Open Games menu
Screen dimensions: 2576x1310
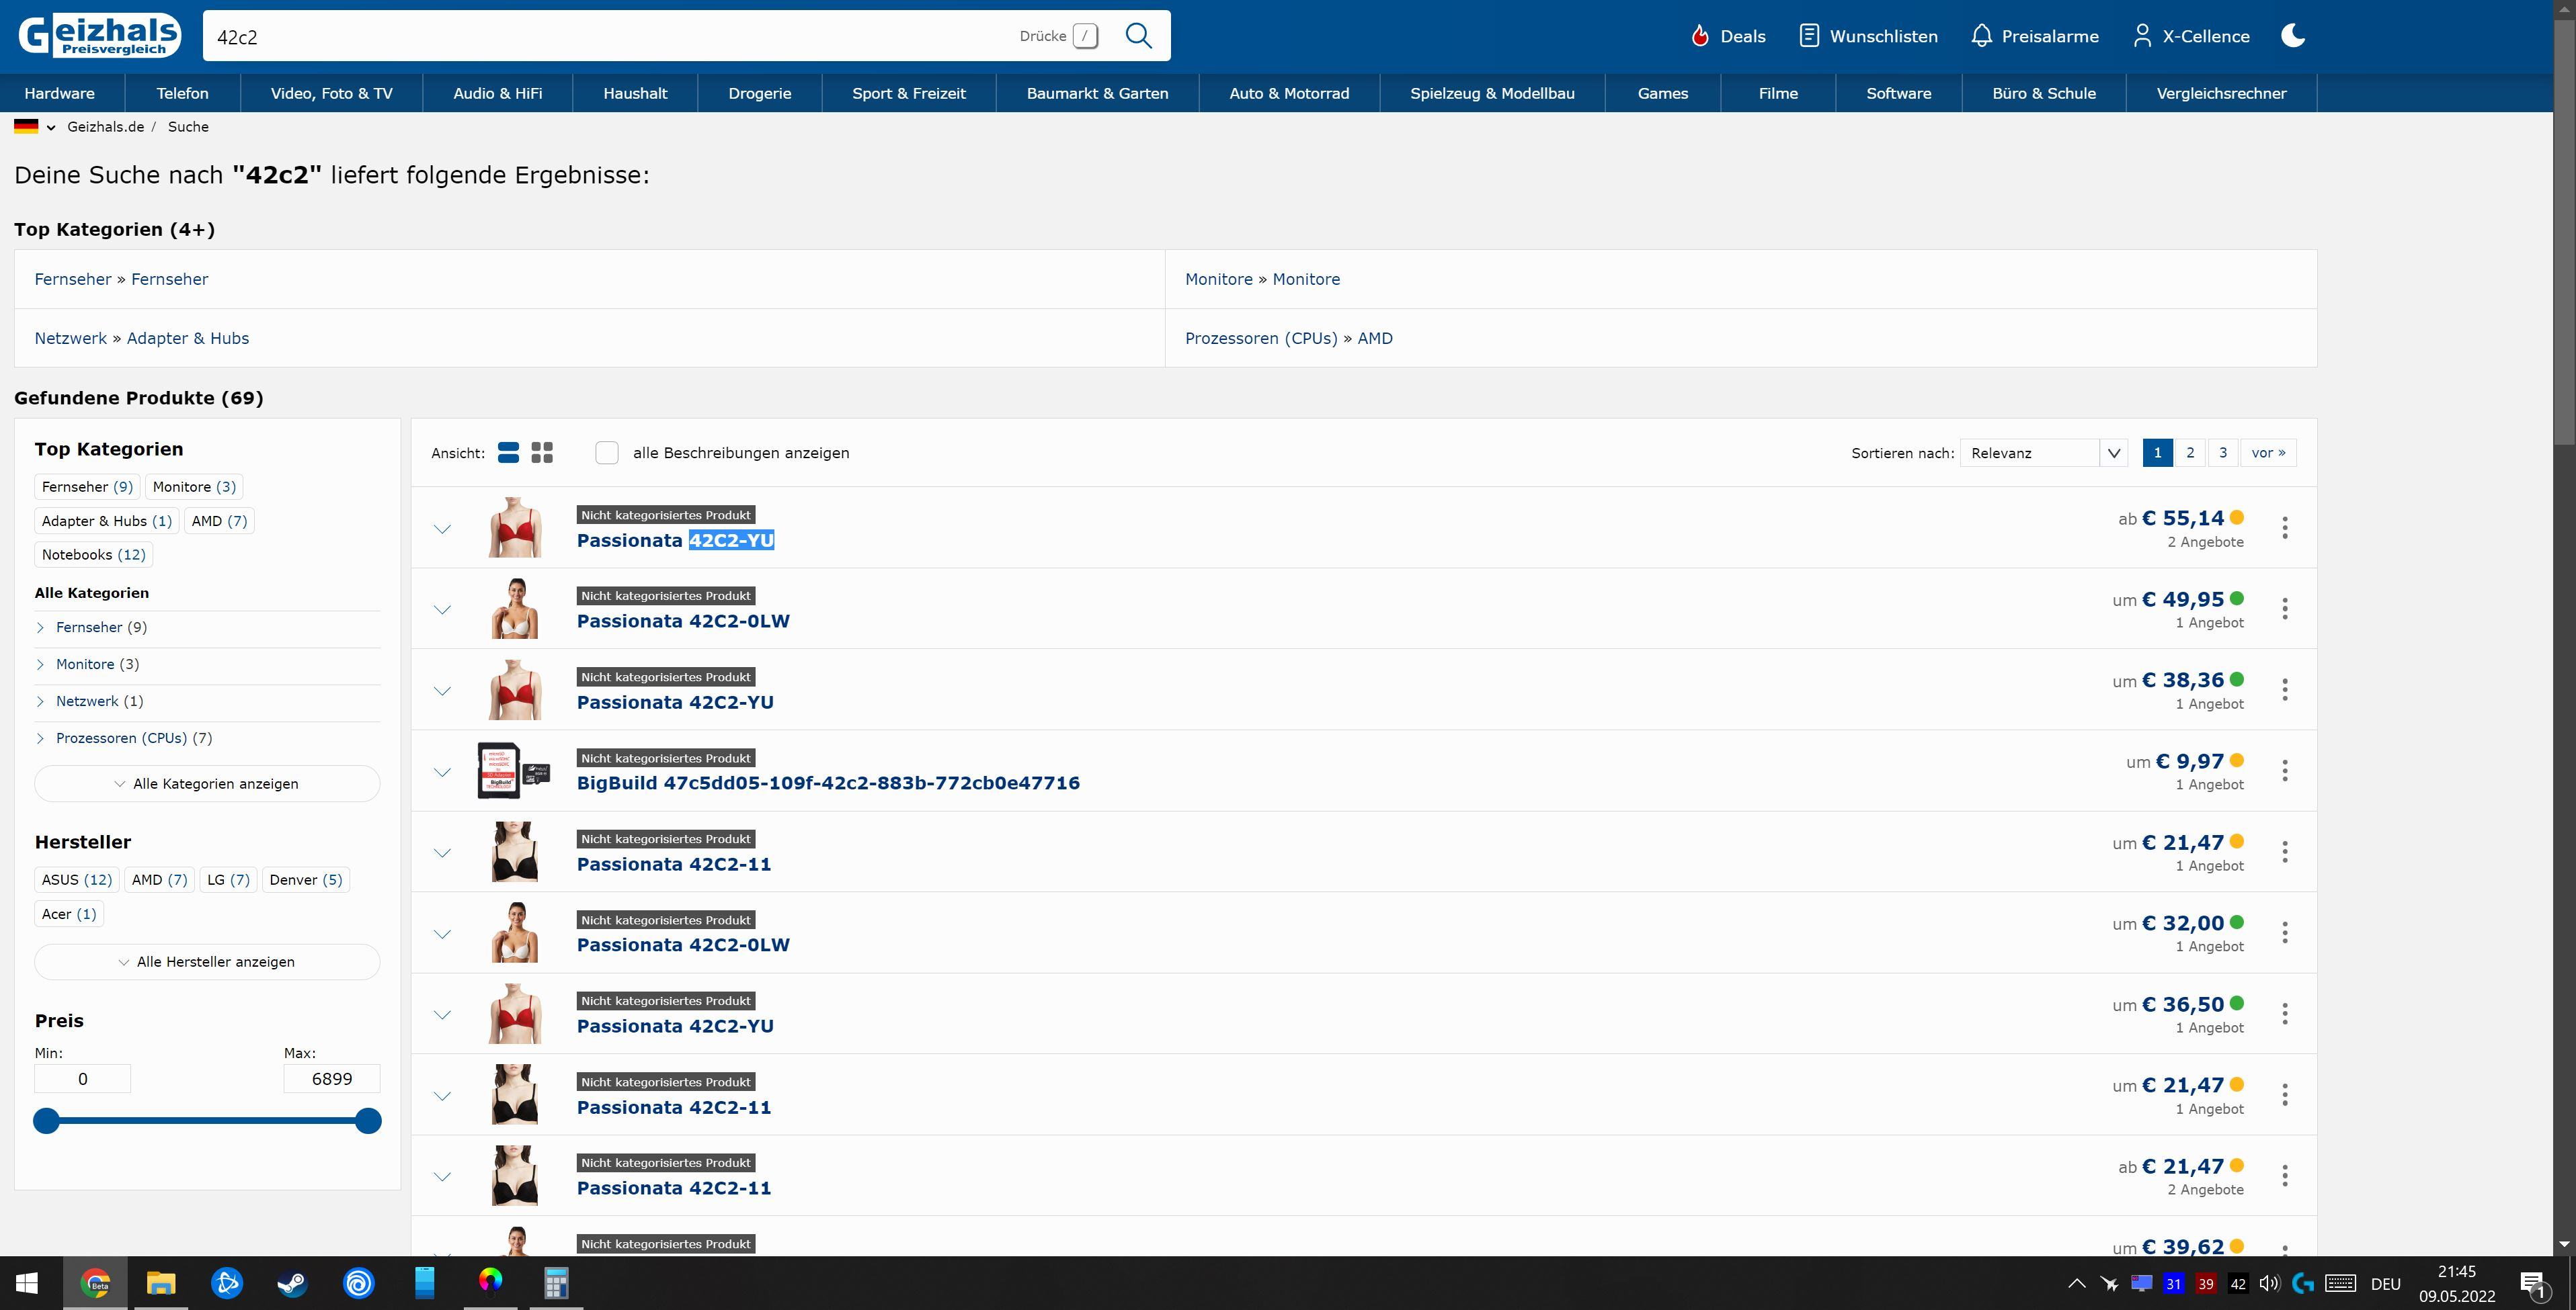click(1663, 93)
